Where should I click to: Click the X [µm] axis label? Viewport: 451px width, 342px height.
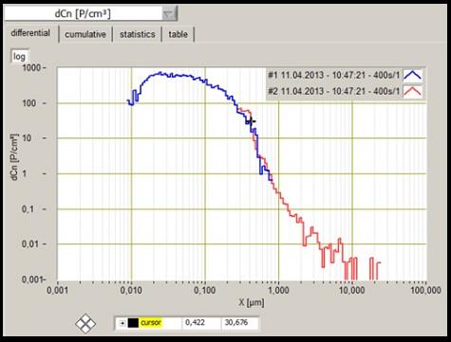[x=252, y=302]
